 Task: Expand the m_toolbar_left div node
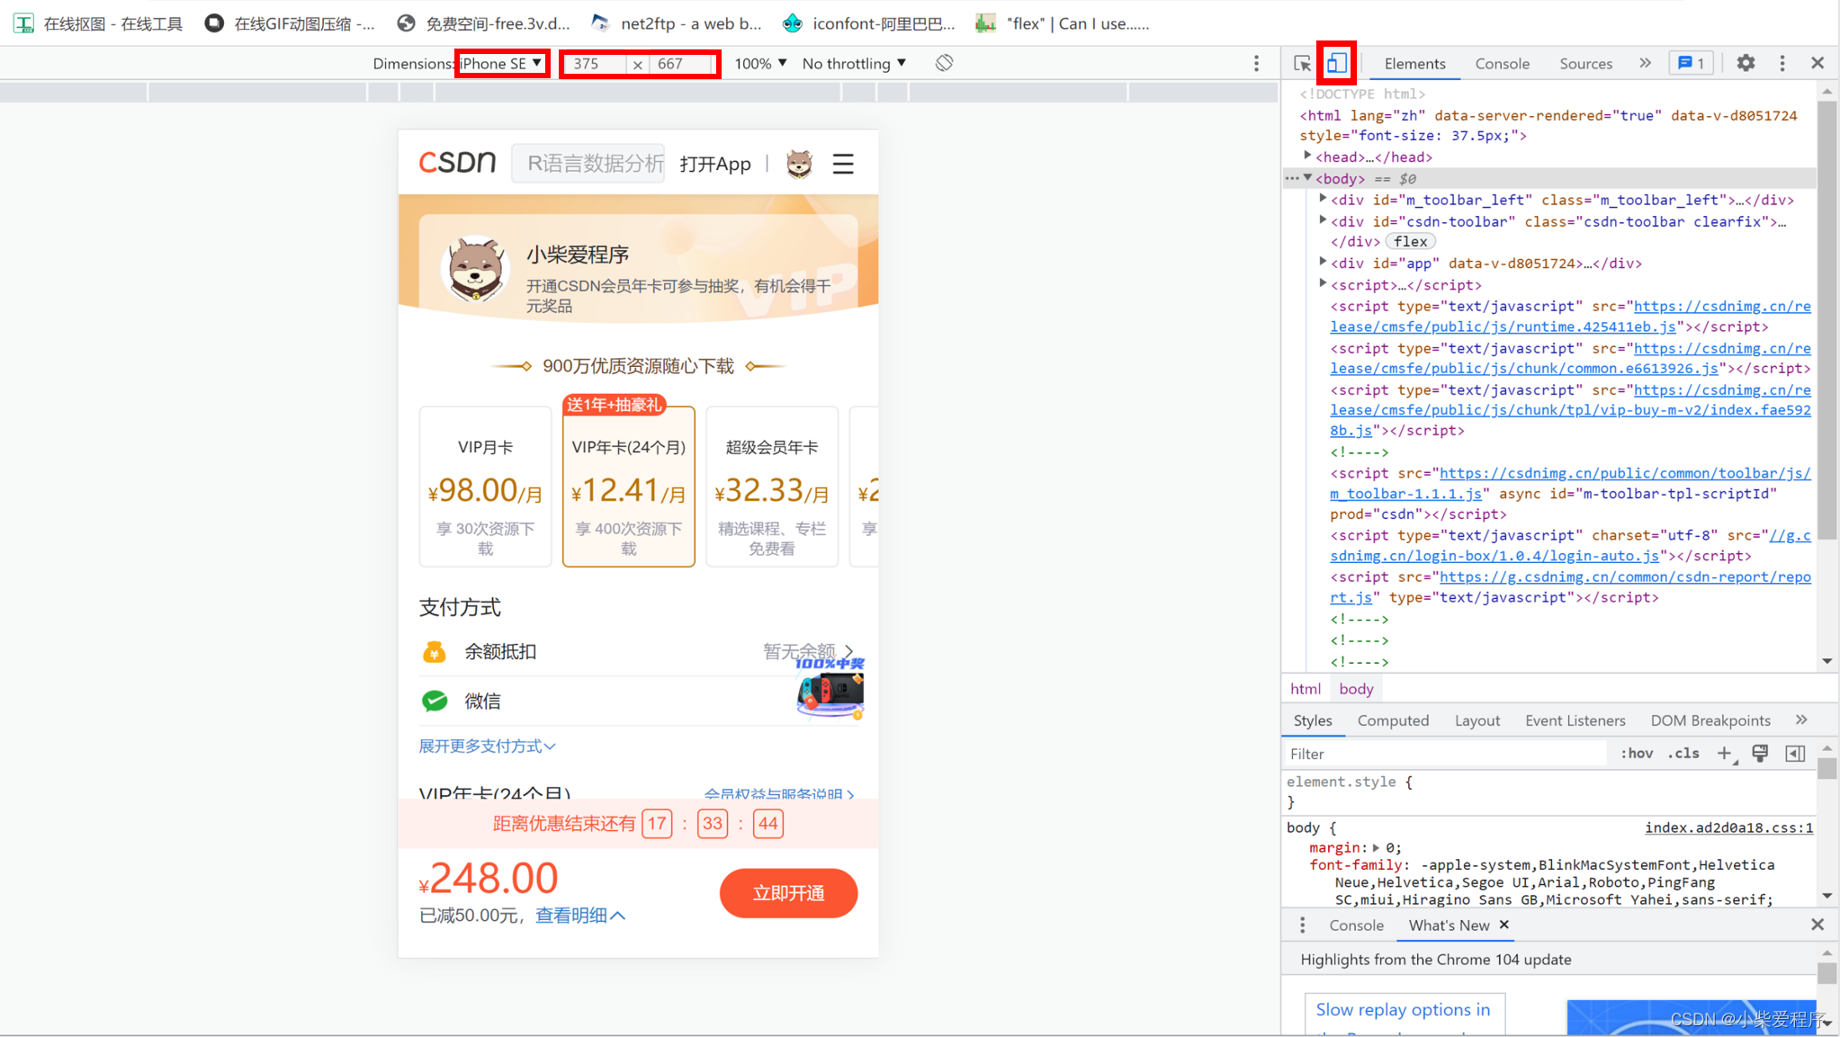pyautogui.click(x=1323, y=199)
